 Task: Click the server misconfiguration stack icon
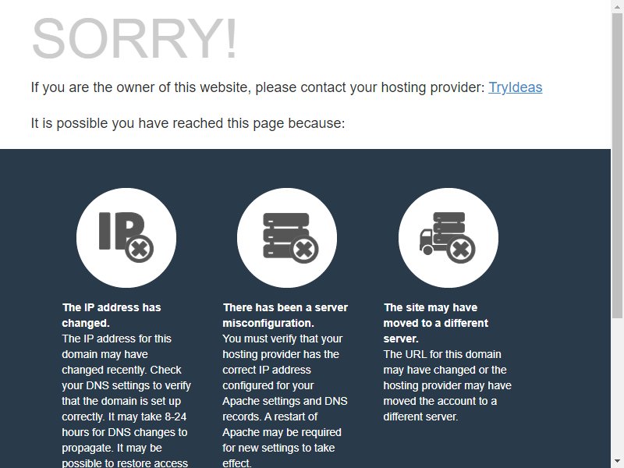(287, 238)
